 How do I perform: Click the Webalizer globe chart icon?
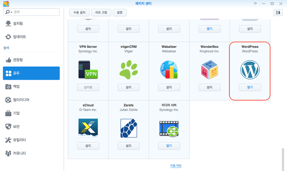[169, 70]
